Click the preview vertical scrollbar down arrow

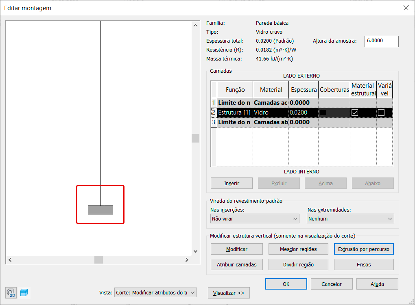[x=195, y=251]
